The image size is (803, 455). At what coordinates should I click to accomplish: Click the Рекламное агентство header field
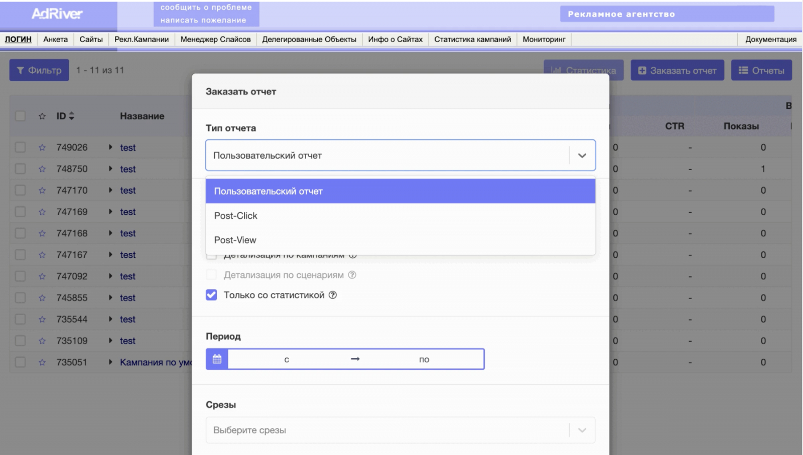coord(667,14)
